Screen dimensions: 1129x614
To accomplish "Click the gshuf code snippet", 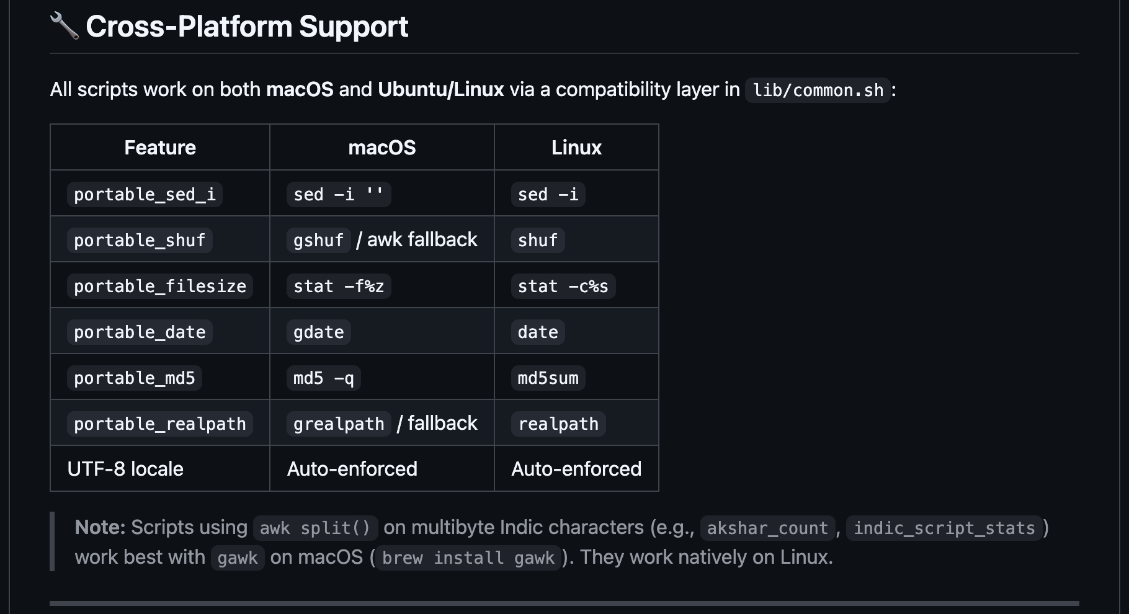I will [x=318, y=241].
